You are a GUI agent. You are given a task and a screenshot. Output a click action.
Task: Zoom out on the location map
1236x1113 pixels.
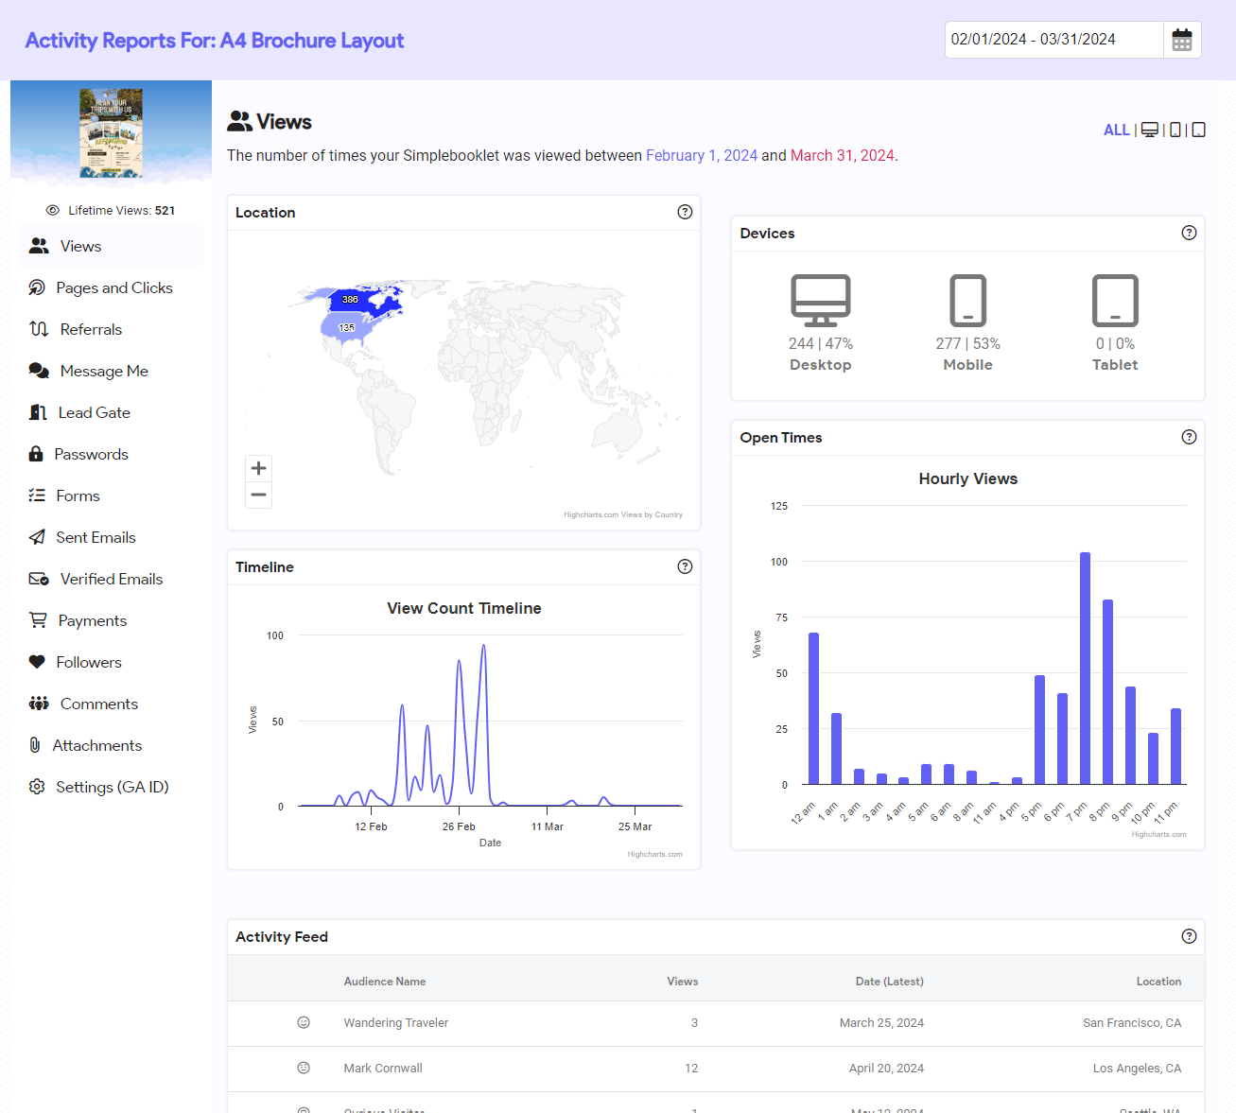pyautogui.click(x=258, y=495)
